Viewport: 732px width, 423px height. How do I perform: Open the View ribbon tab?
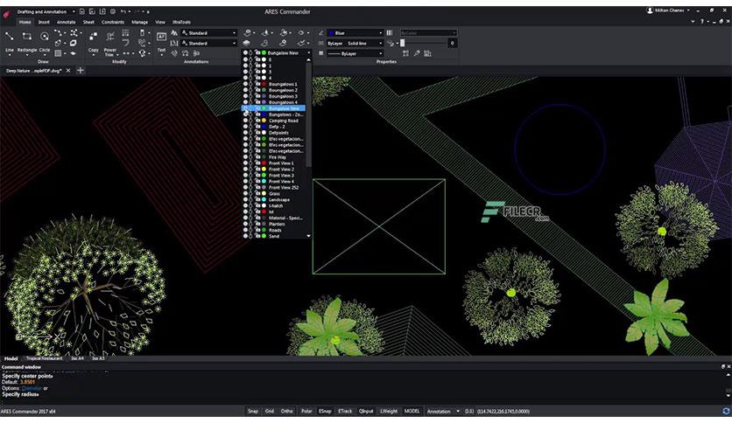tap(160, 22)
